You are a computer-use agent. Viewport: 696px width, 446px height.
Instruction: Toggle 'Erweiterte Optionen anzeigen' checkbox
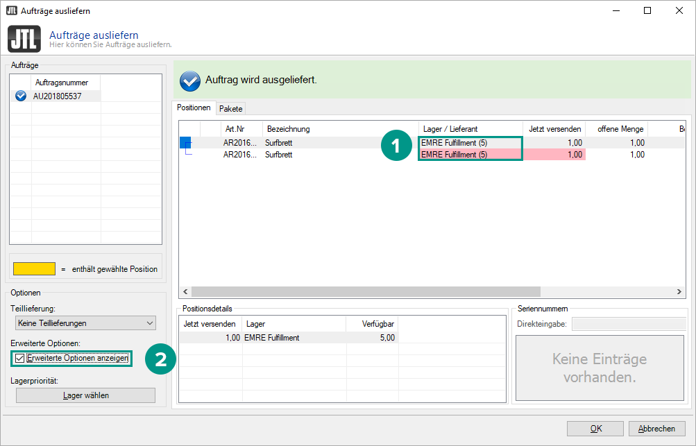click(19, 358)
